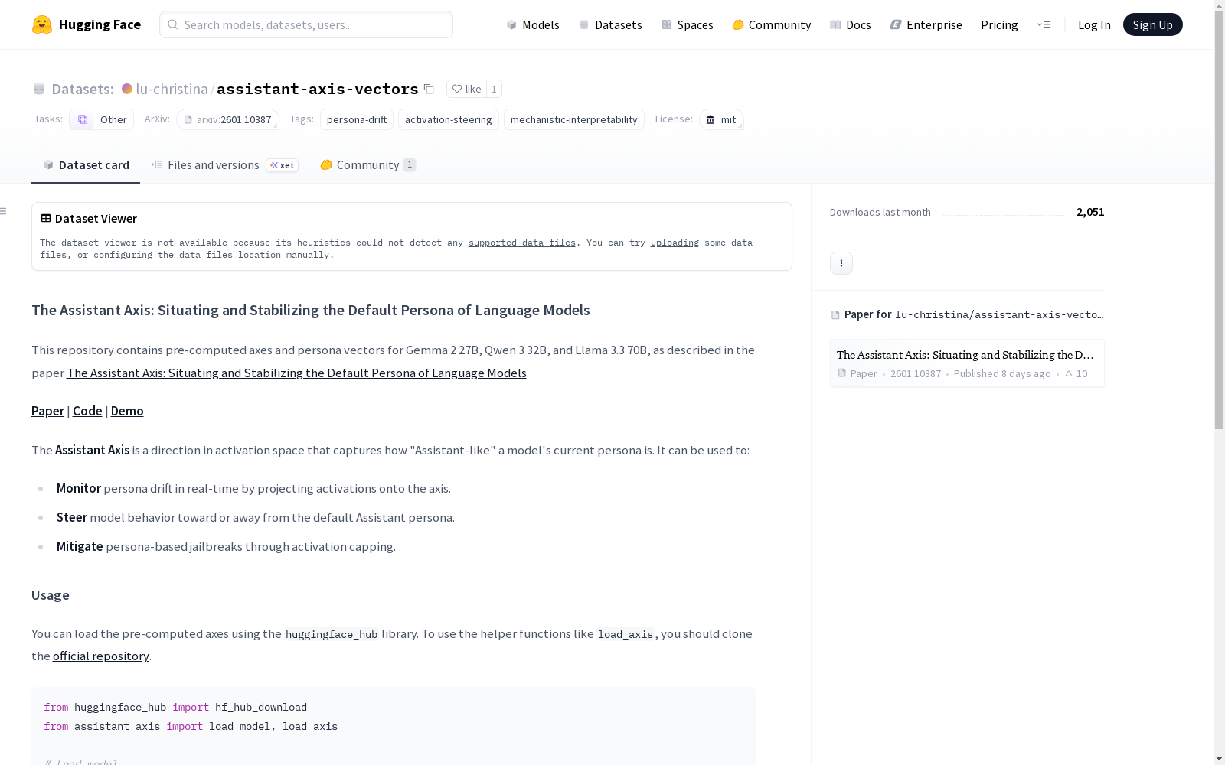Follow the configuring link in Dataset Viewer
The width and height of the screenshot is (1225, 765).
(122, 255)
